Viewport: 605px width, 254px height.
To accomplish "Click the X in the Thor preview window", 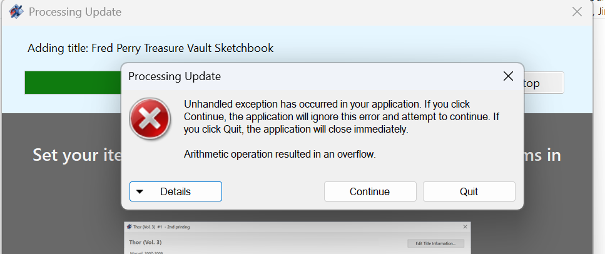I will [x=465, y=227].
